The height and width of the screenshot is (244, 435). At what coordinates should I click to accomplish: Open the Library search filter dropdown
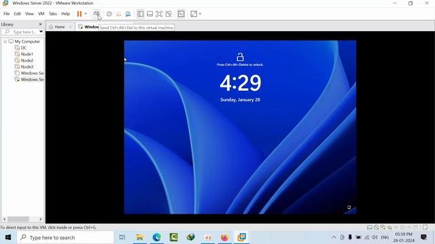pos(41,32)
